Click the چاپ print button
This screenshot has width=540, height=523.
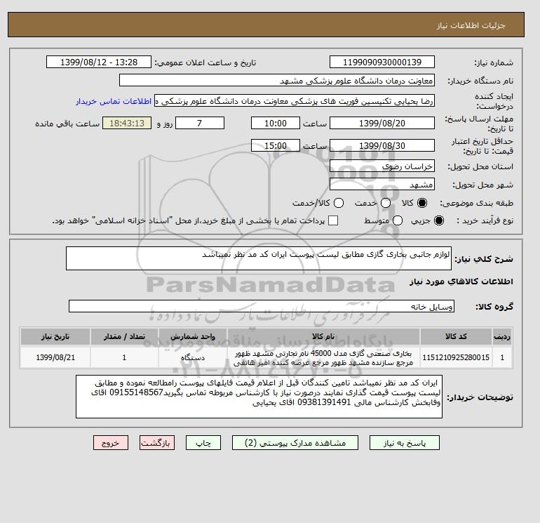203,443
